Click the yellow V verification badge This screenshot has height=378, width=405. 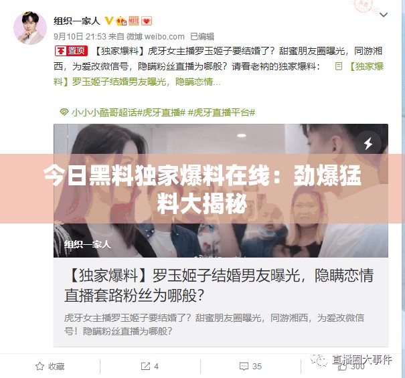pos(109,21)
